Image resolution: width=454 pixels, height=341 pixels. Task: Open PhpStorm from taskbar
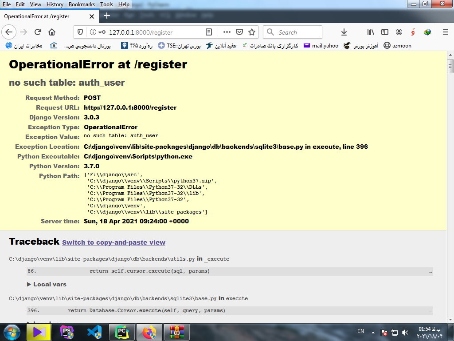pos(67,332)
